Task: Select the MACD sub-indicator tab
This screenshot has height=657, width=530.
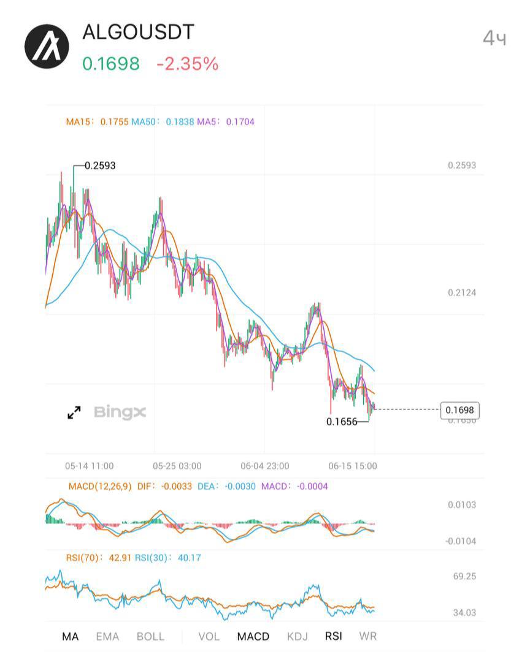Action: click(253, 636)
